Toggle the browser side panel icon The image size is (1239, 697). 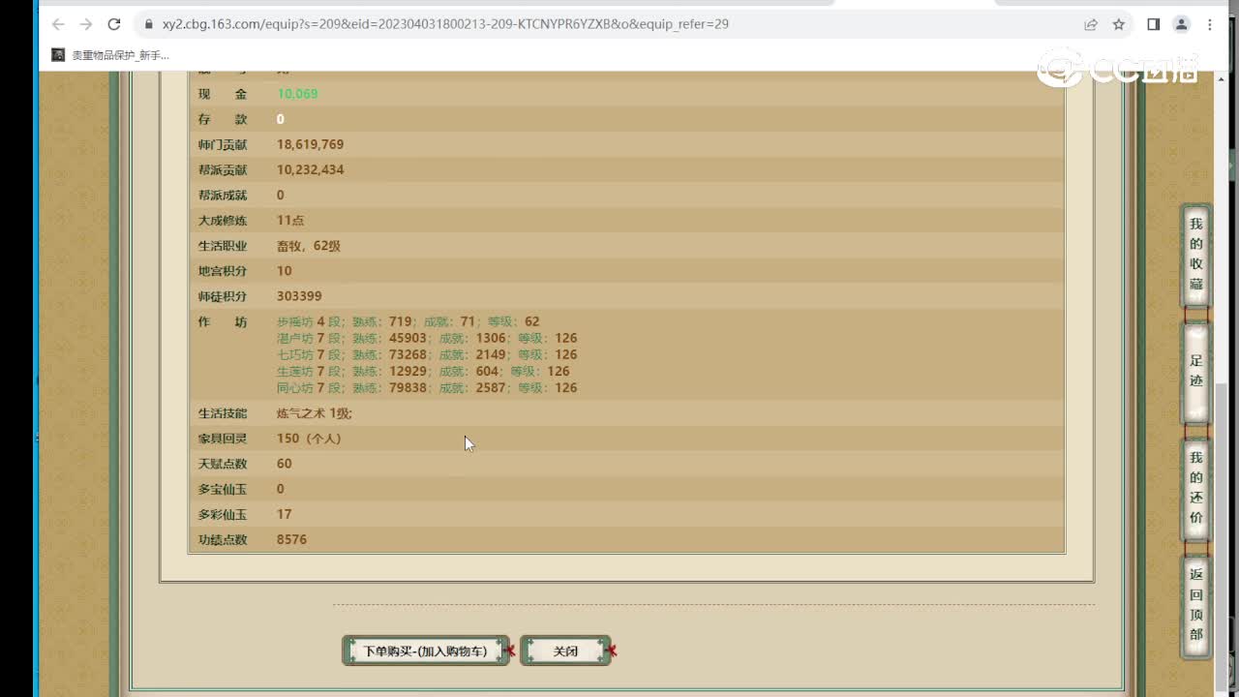(1153, 24)
